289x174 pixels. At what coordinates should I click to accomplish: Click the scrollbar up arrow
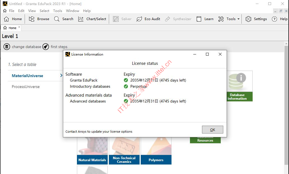pos(286,44)
